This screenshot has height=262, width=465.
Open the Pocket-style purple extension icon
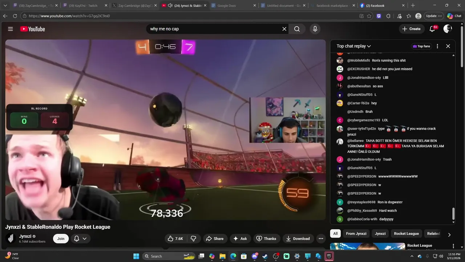click(x=379, y=16)
